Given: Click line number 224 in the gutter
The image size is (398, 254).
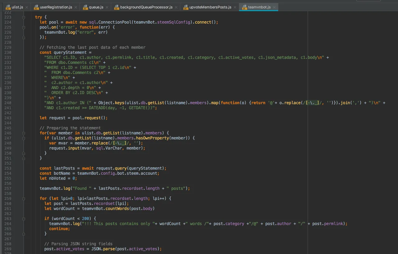Looking at the screenshot, I should coord(8,22).
